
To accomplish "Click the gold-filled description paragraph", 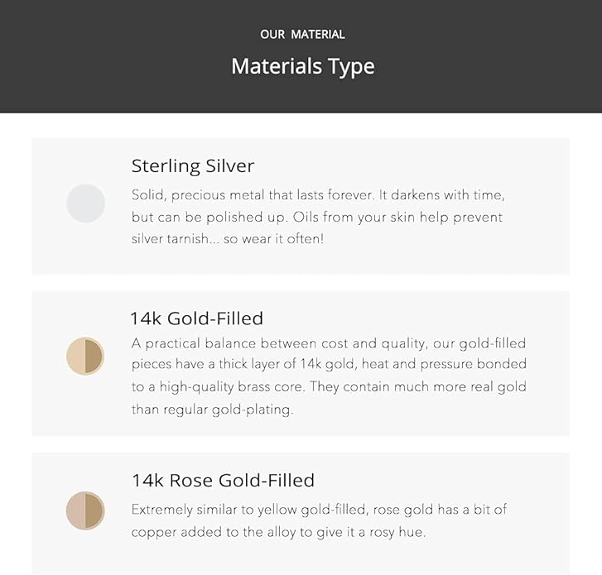I will tap(329, 376).
